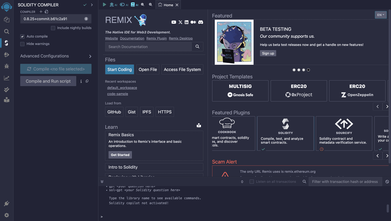Open the Remix Desktop link

click(181, 38)
